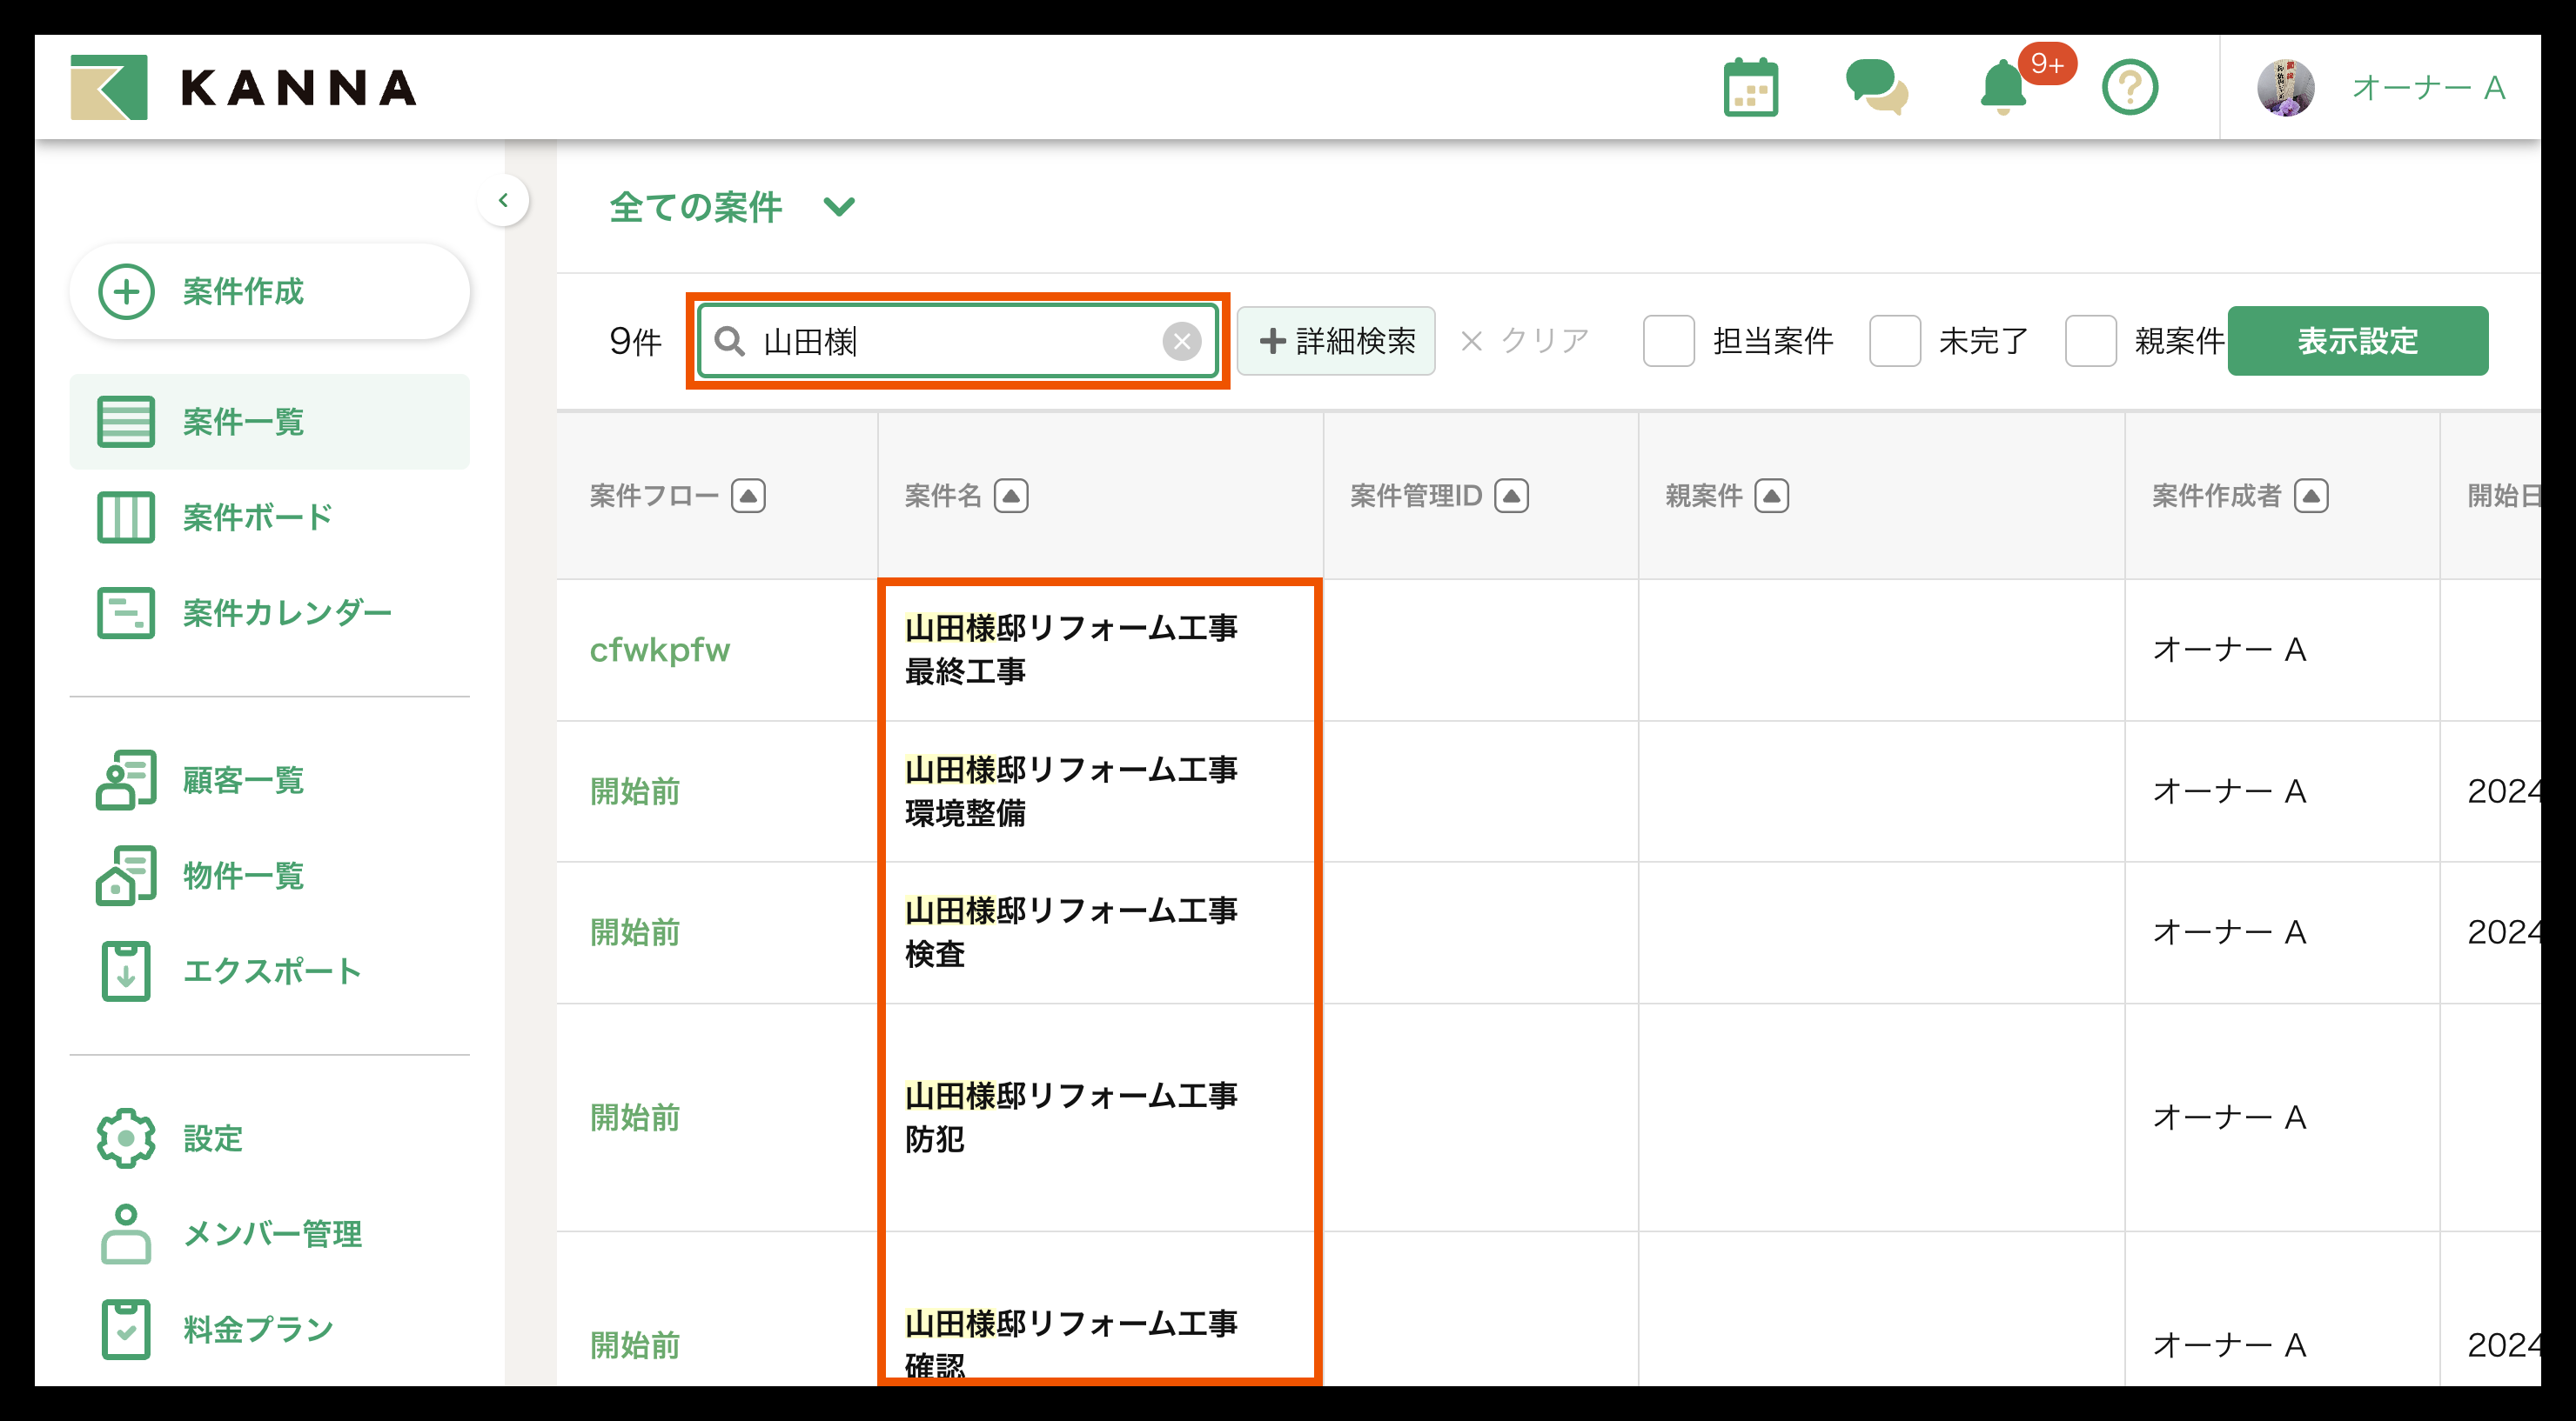Open the help question mark icon
The image size is (2576, 1421).
tap(2129, 88)
